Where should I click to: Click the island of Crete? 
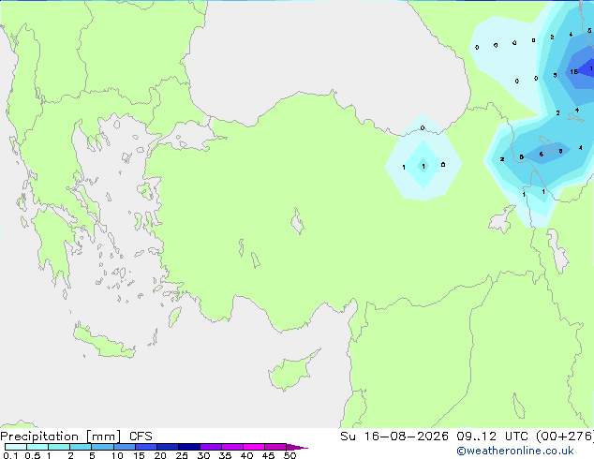[x=104, y=344]
